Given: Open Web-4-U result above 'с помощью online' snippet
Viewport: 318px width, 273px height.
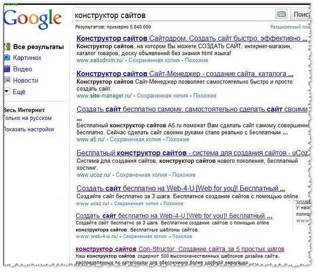Looking at the screenshot, I should point(181,188).
